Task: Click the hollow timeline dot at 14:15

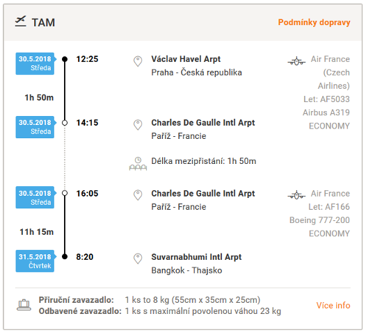Action: (65, 123)
